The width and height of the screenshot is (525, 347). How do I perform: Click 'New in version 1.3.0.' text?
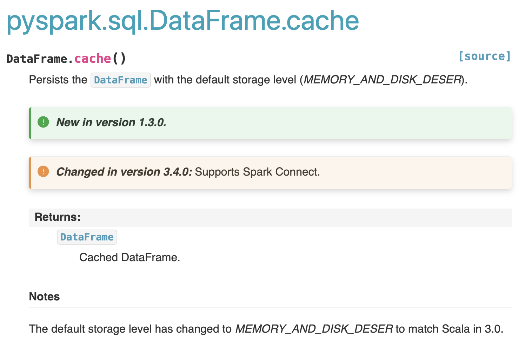click(111, 122)
